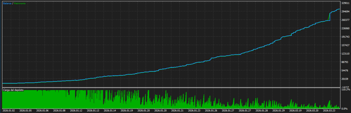Click the 2026.01.19 date label
The width and height of the screenshot is (351, 113).
click(x=127, y=111)
